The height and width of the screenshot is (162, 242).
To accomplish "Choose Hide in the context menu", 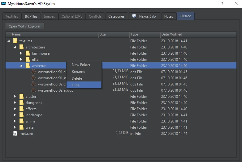I will coord(84,85).
